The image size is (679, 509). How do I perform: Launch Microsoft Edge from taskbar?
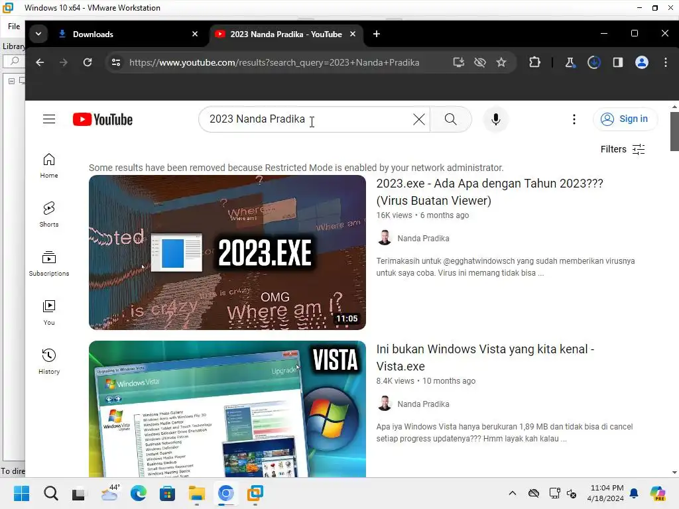[139, 493]
